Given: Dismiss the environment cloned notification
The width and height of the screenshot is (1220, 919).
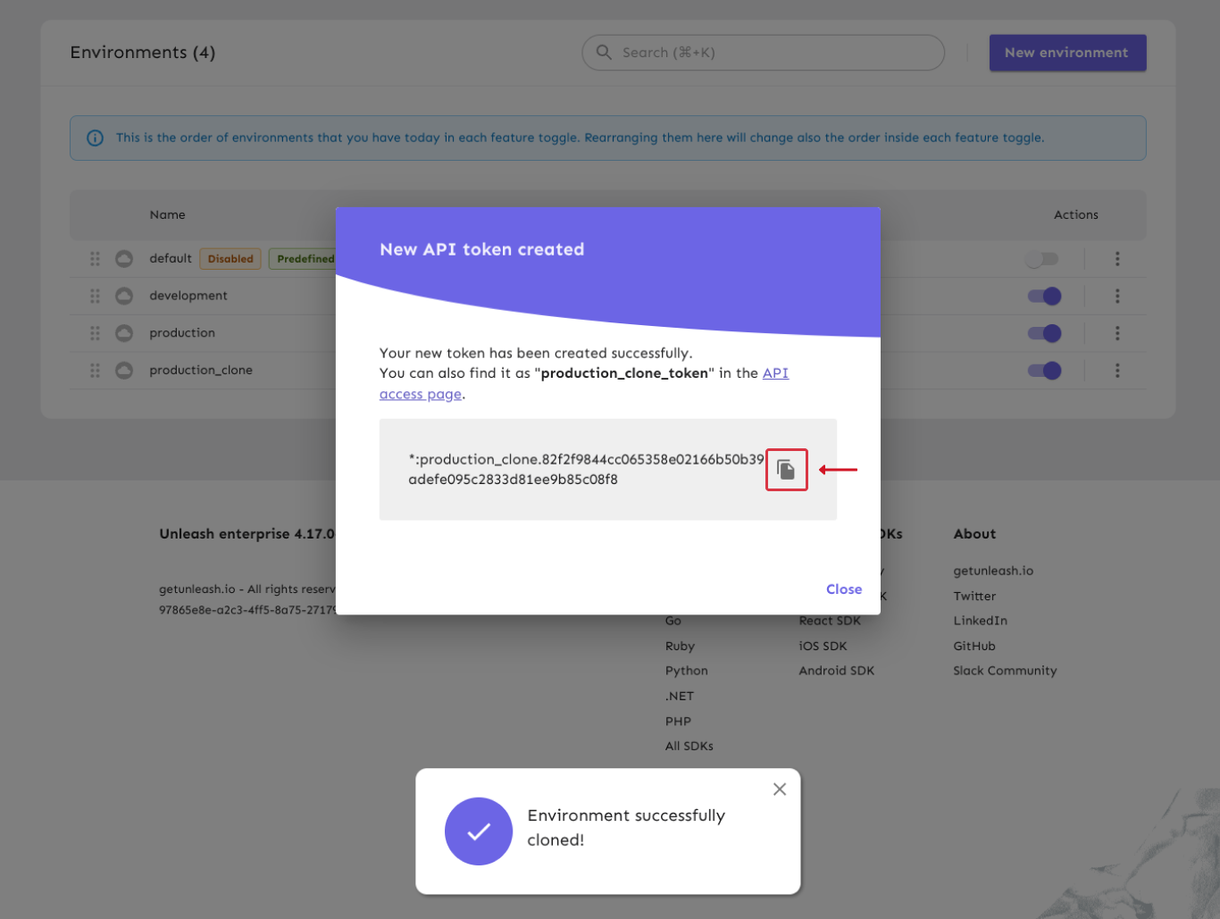Looking at the screenshot, I should coord(780,790).
